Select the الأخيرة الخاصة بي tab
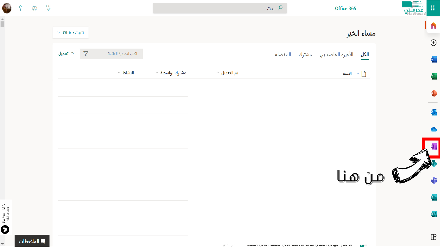 pos(336,55)
